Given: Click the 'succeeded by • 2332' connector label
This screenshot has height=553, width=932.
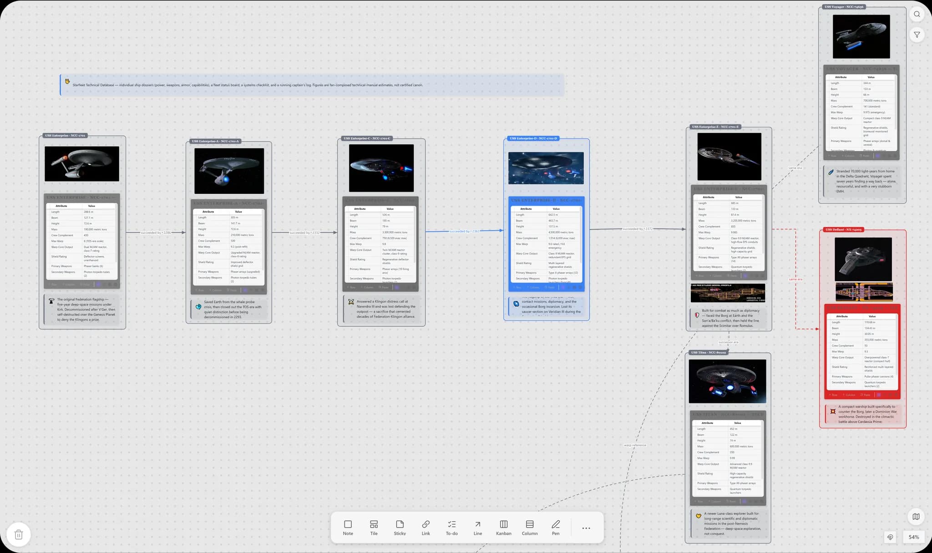Looking at the screenshot, I should click(304, 233).
